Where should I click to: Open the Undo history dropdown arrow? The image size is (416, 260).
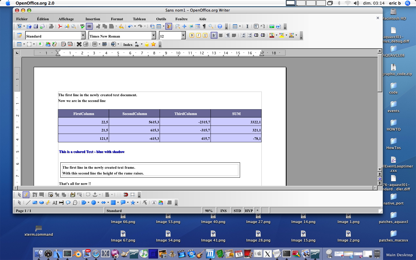135,27
